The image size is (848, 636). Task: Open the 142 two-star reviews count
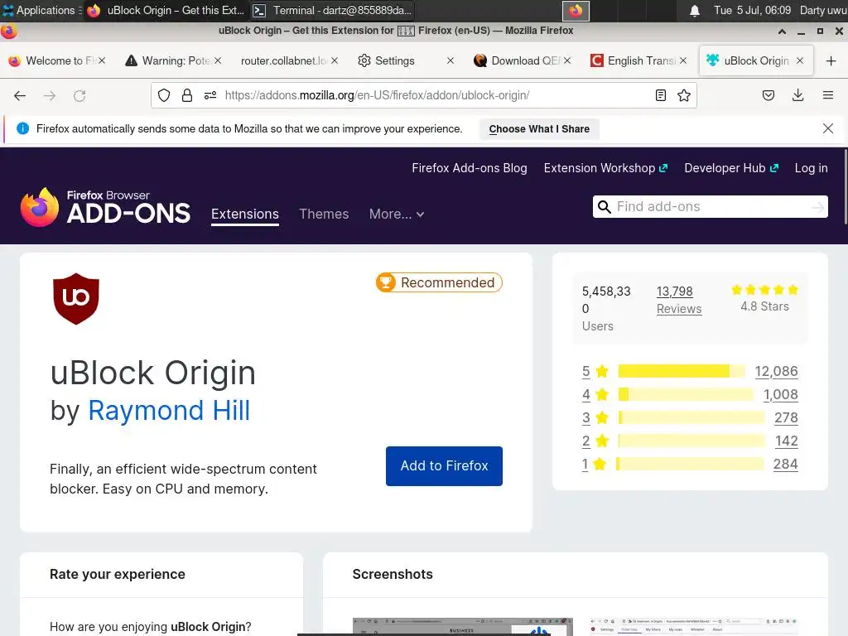coord(787,441)
